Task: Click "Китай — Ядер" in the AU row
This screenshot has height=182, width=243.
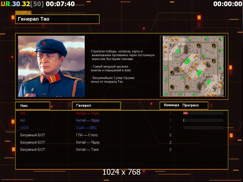Action: [x=88, y=120]
